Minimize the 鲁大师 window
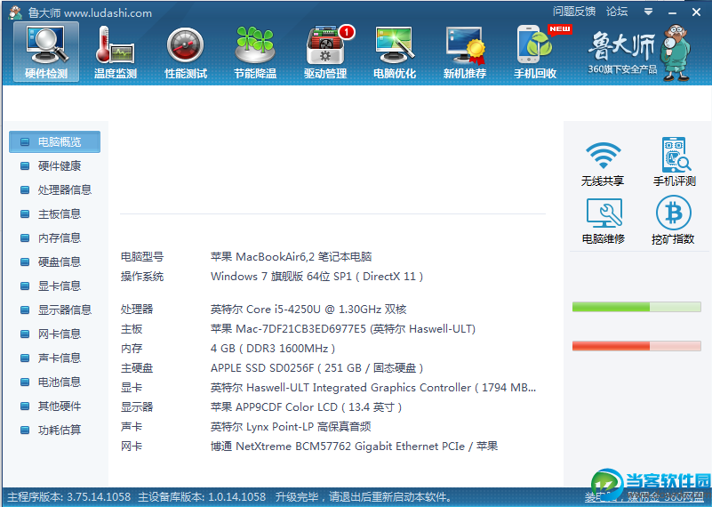 pos(673,12)
